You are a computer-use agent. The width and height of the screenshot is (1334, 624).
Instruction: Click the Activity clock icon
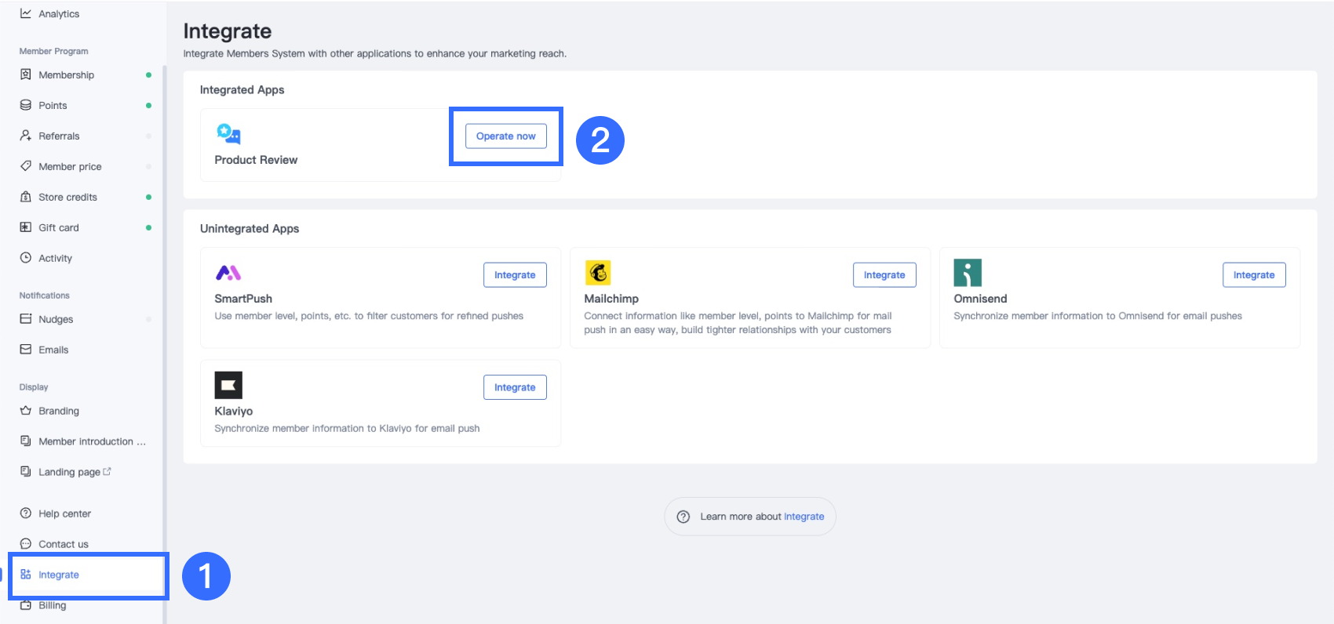(x=26, y=258)
